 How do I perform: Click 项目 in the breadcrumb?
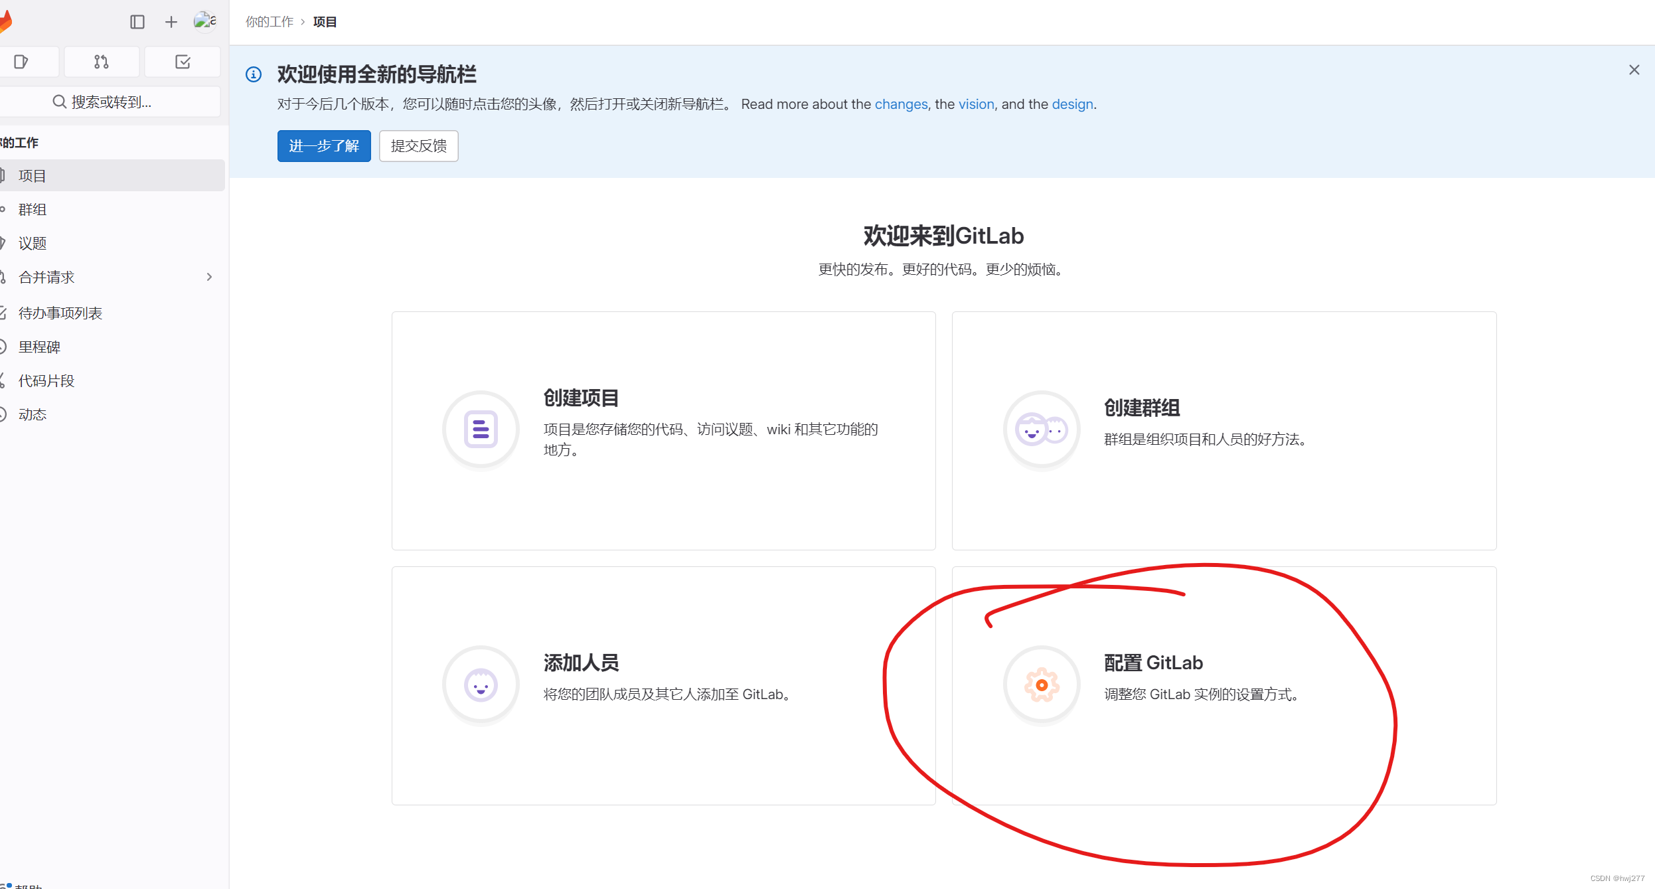pyautogui.click(x=325, y=22)
